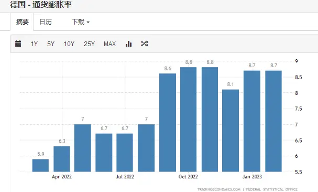Select the 25Y time range

89,44
